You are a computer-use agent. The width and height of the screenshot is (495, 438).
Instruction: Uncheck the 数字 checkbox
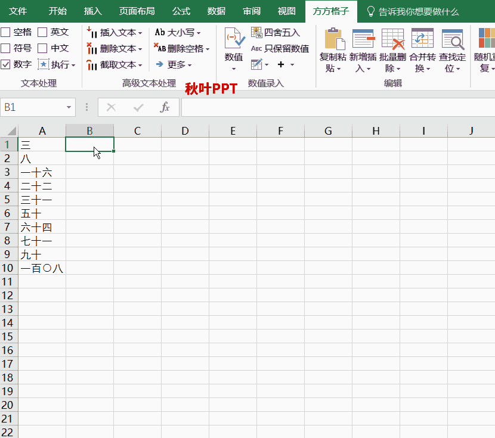5,64
